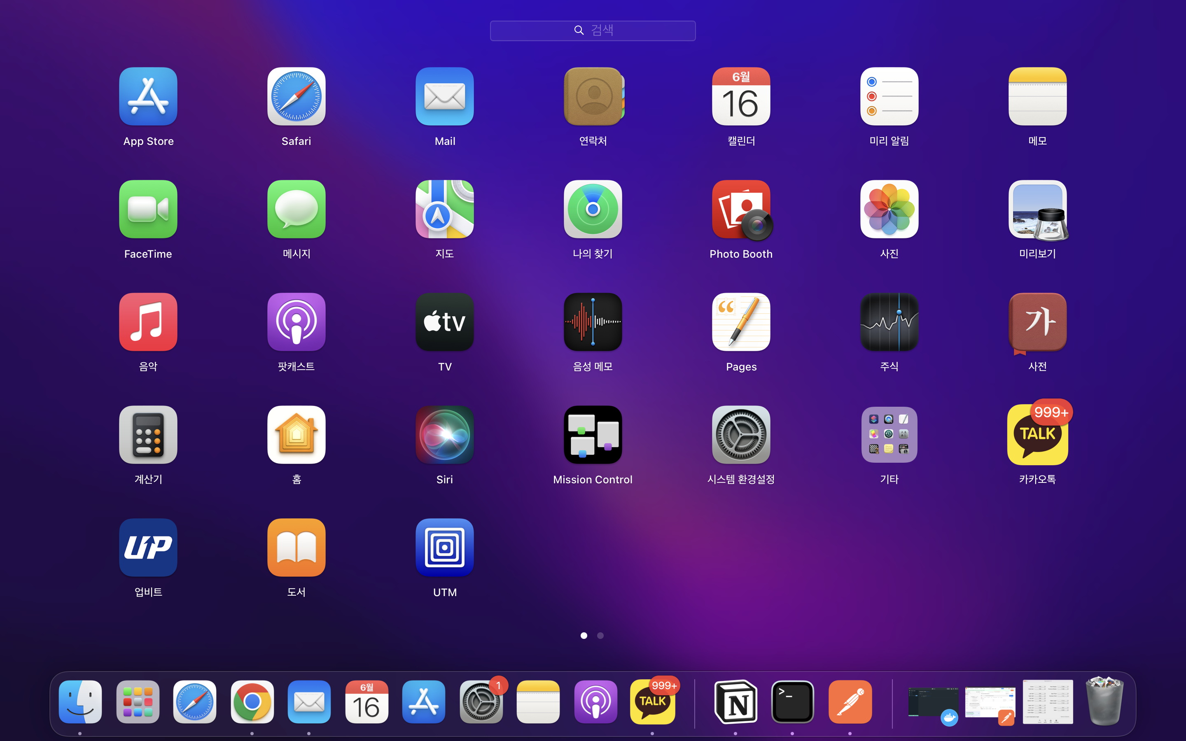Open KakaoTalk (카카오톡) in Launchpad grid

(1037, 435)
